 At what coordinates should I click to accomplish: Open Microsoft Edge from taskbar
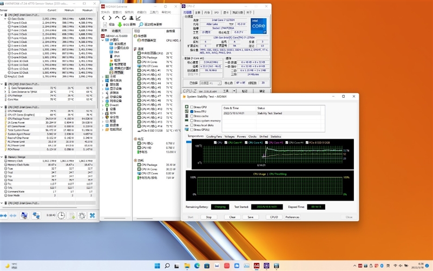[x=197, y=266]
